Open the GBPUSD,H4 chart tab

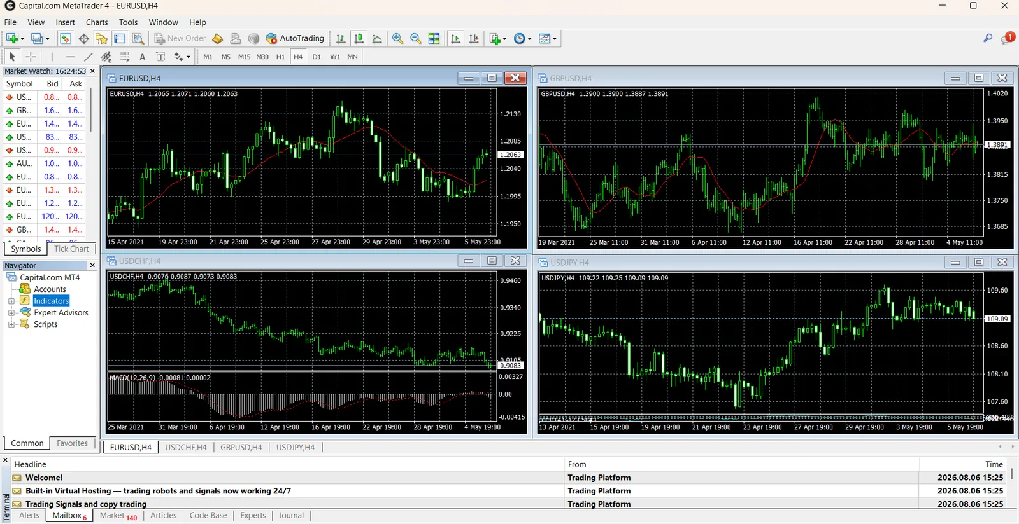(x=241, y=447)
